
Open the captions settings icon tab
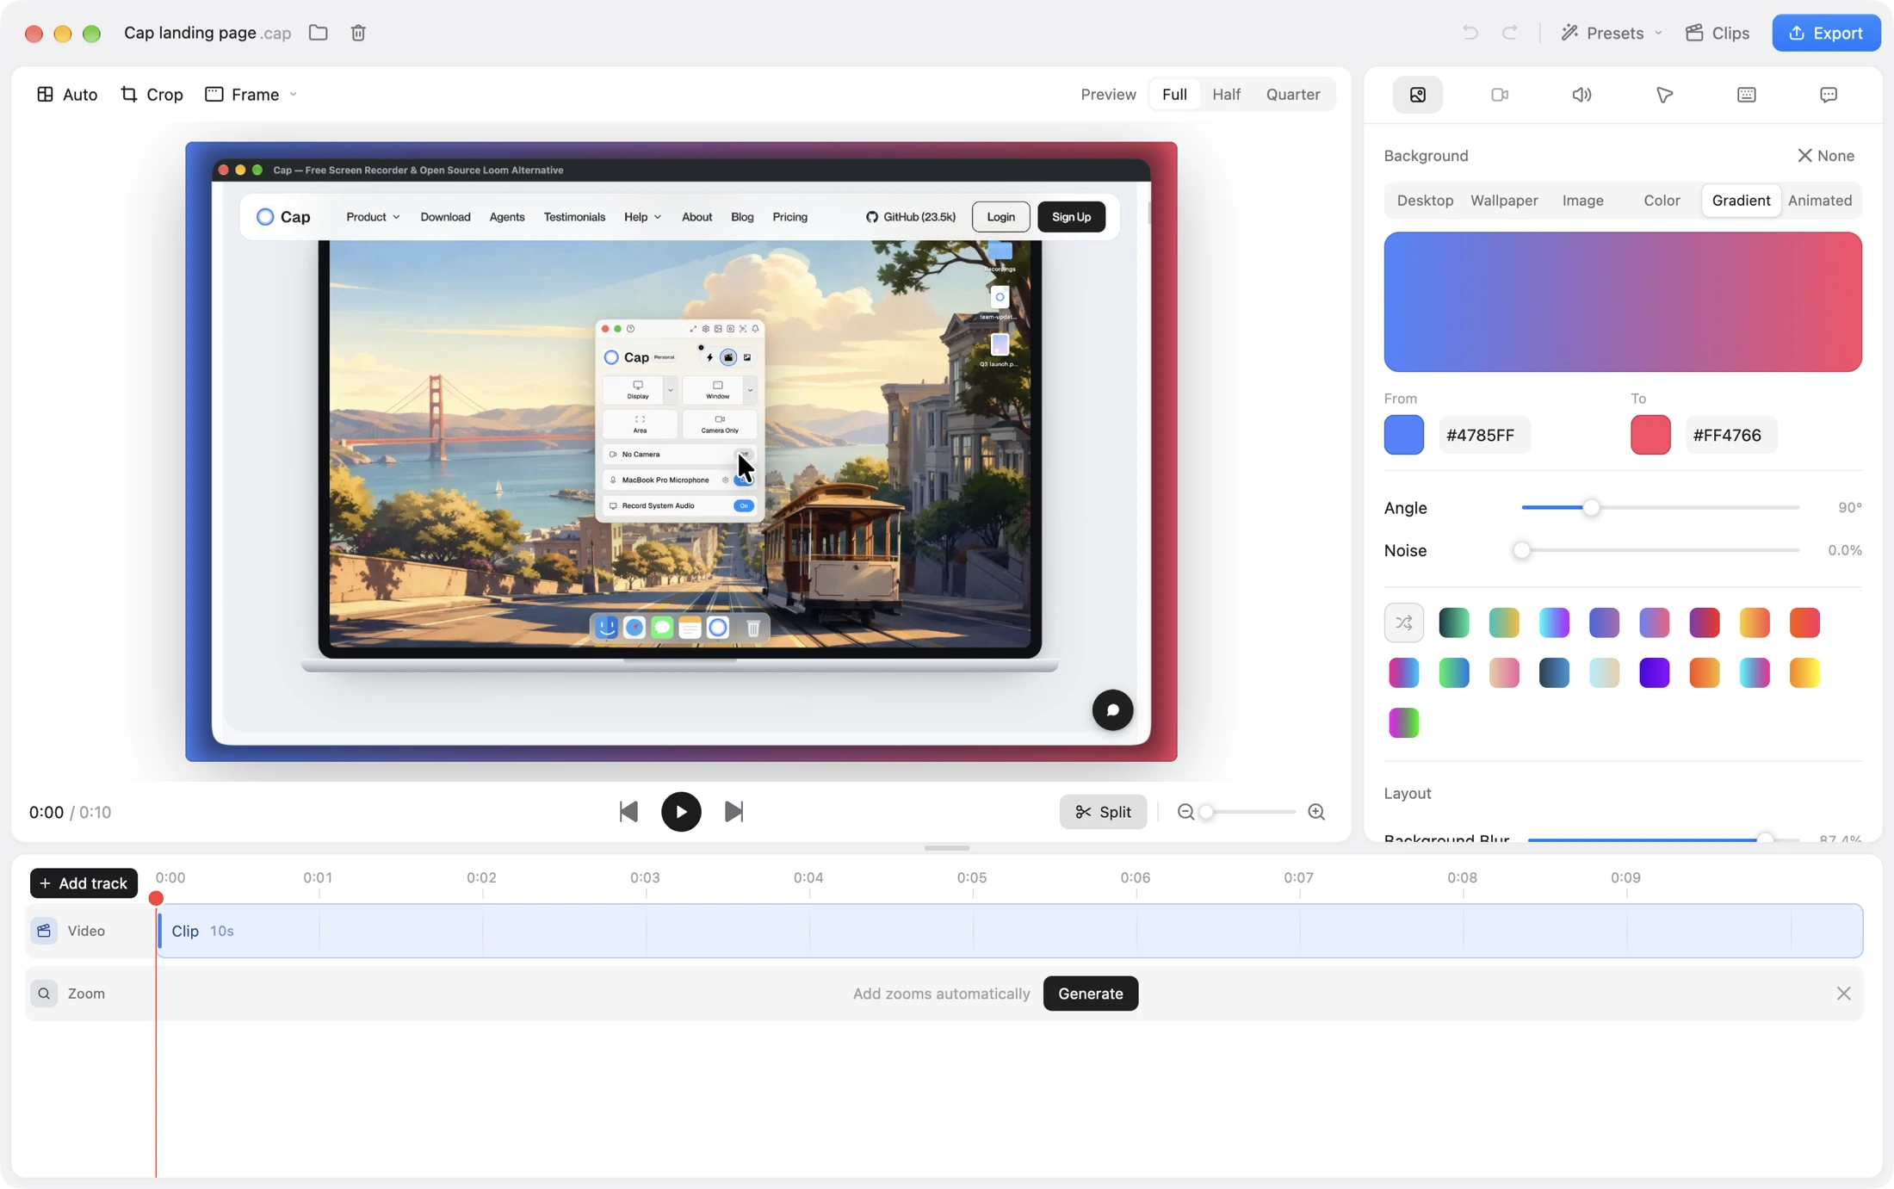tap(1829, 95)
